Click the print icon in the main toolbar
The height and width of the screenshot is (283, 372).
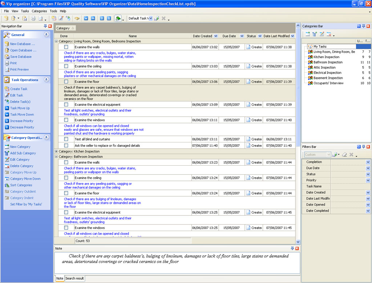(x=33, y=18)
